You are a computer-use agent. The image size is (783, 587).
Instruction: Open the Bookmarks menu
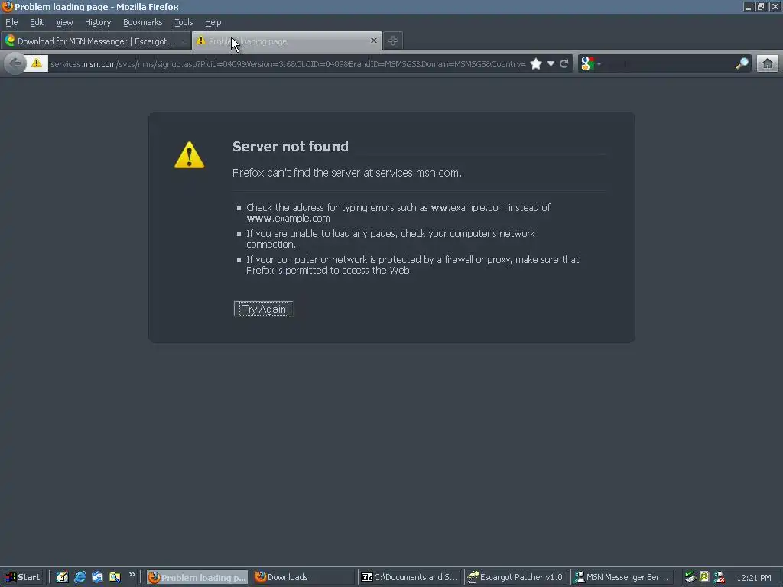(142, 22)
